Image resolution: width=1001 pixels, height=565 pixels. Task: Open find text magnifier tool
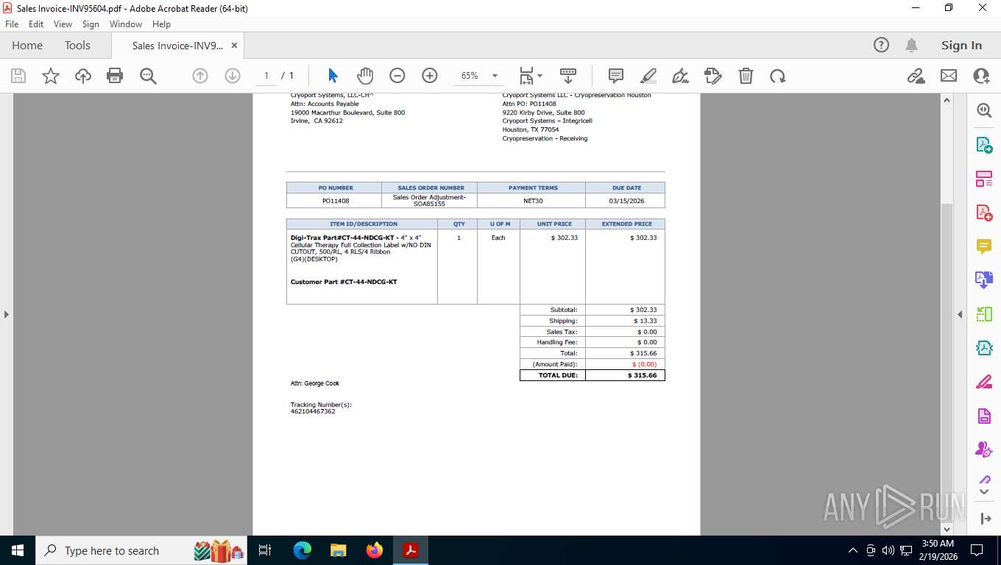[x=148, y=76]
